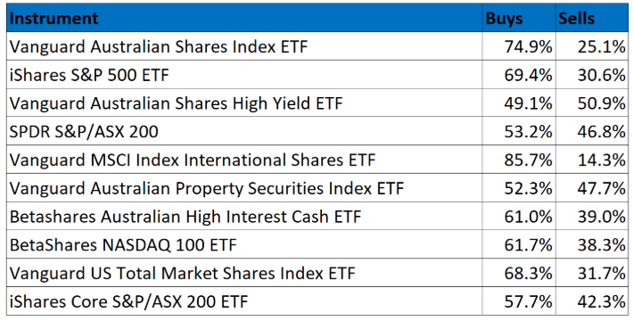Screen dimensions: 633x321
Task: Select the BetaShares NASDAQ 100 ETF cell
Action: [x=244, y=244]
